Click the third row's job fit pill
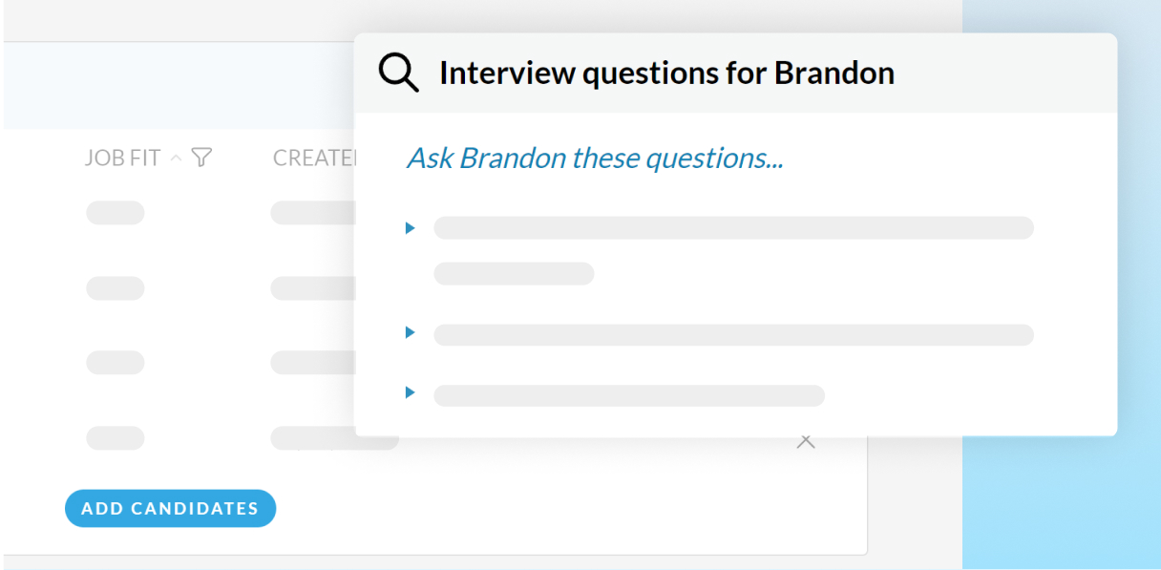 point(116,363)
